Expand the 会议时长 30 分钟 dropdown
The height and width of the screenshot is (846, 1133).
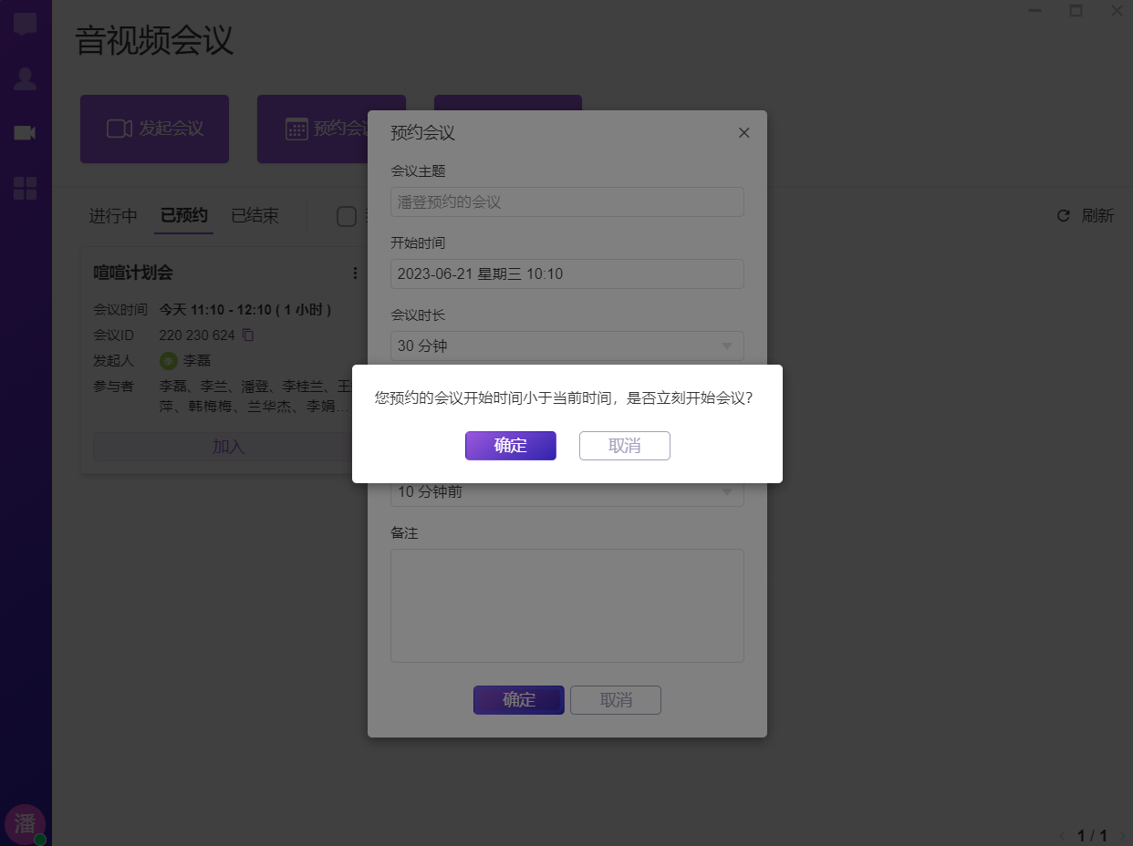click(566, 346)
